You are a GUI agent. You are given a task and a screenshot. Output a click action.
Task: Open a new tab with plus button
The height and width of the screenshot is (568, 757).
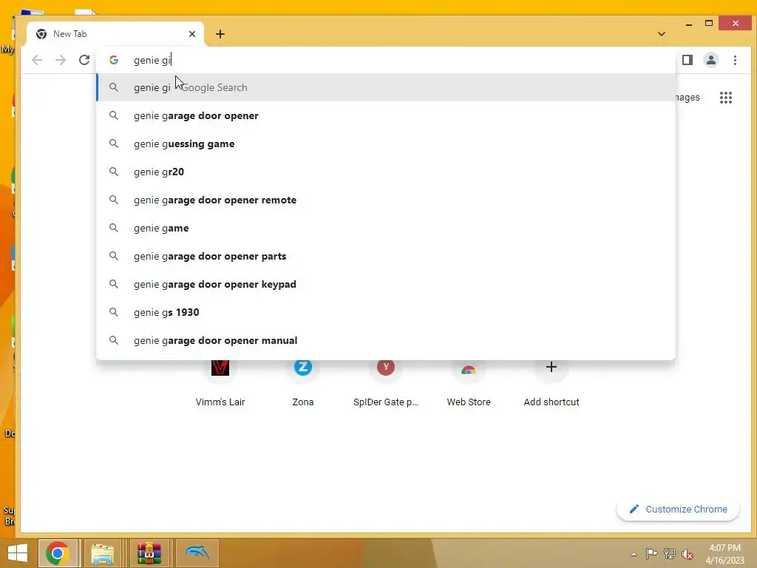tap(220, 34)
